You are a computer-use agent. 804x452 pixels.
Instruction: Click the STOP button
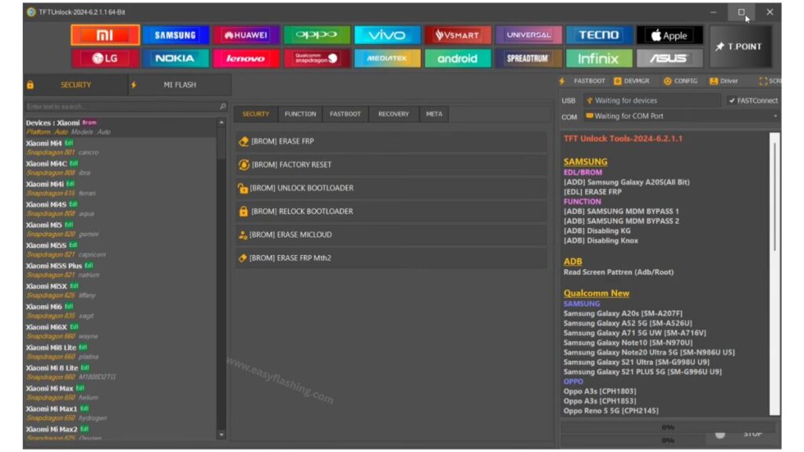(x=752, y=432)
